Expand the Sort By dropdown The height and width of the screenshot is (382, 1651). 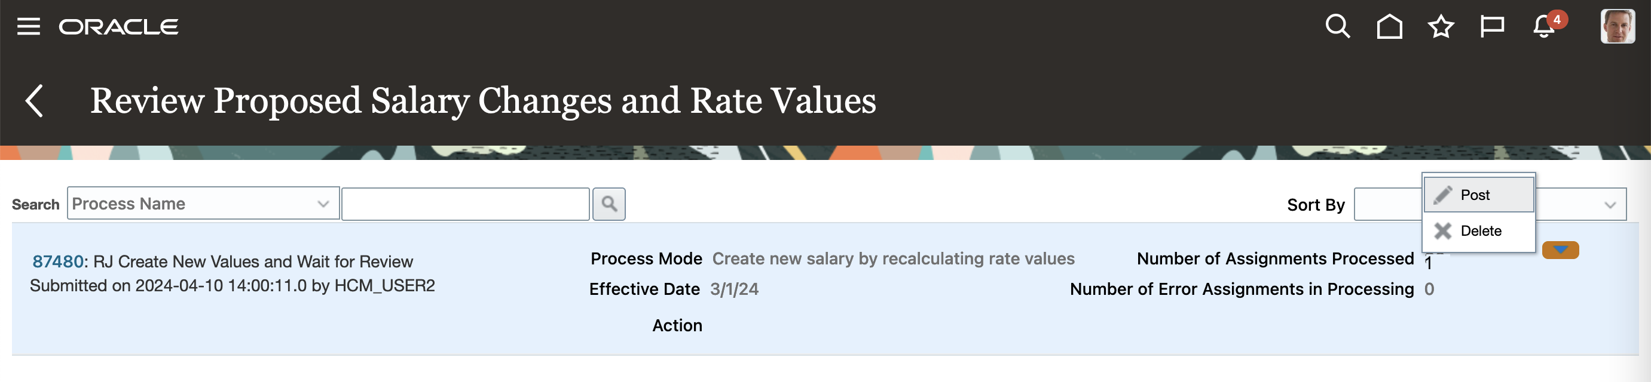tap(1609, 205)
